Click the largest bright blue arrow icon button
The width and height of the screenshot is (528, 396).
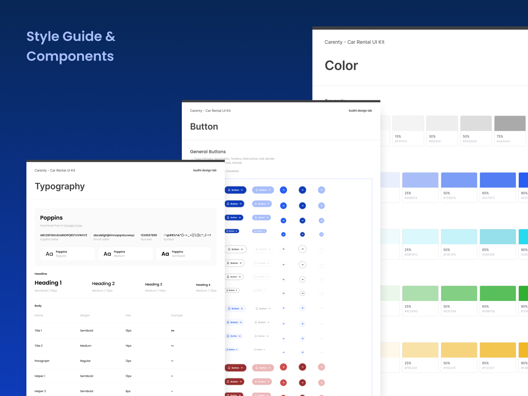pos(283,190)
